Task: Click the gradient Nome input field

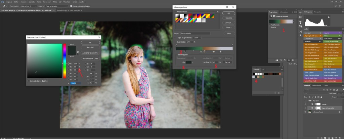Action: 195,33
